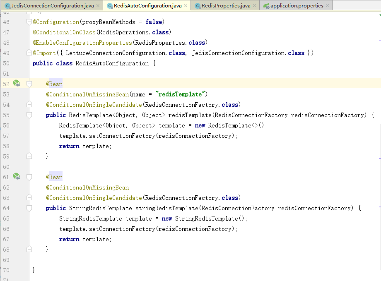
Task: Toggle the fold end marker at line 68
Action: pyautogui.click(x=29, y=249)
